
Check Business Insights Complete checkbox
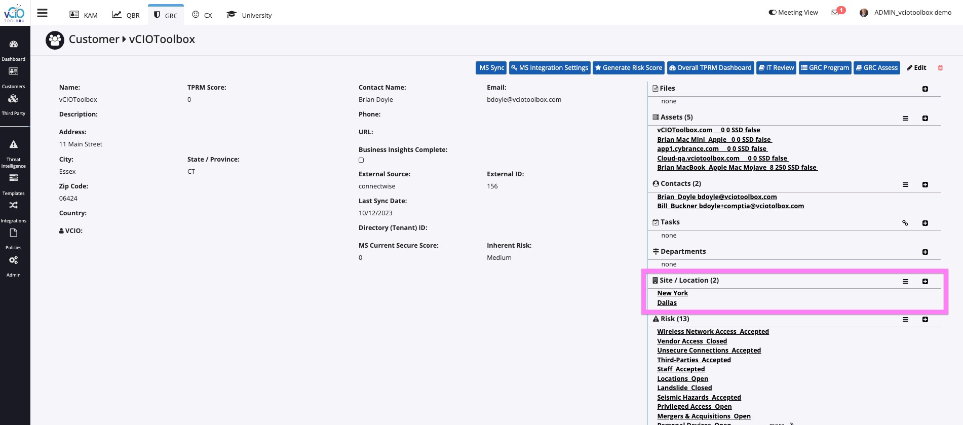pos(361,160)
